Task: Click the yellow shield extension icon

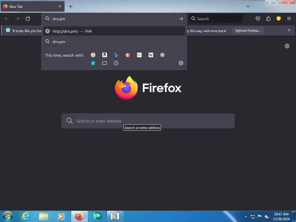Action: [279, 18]
